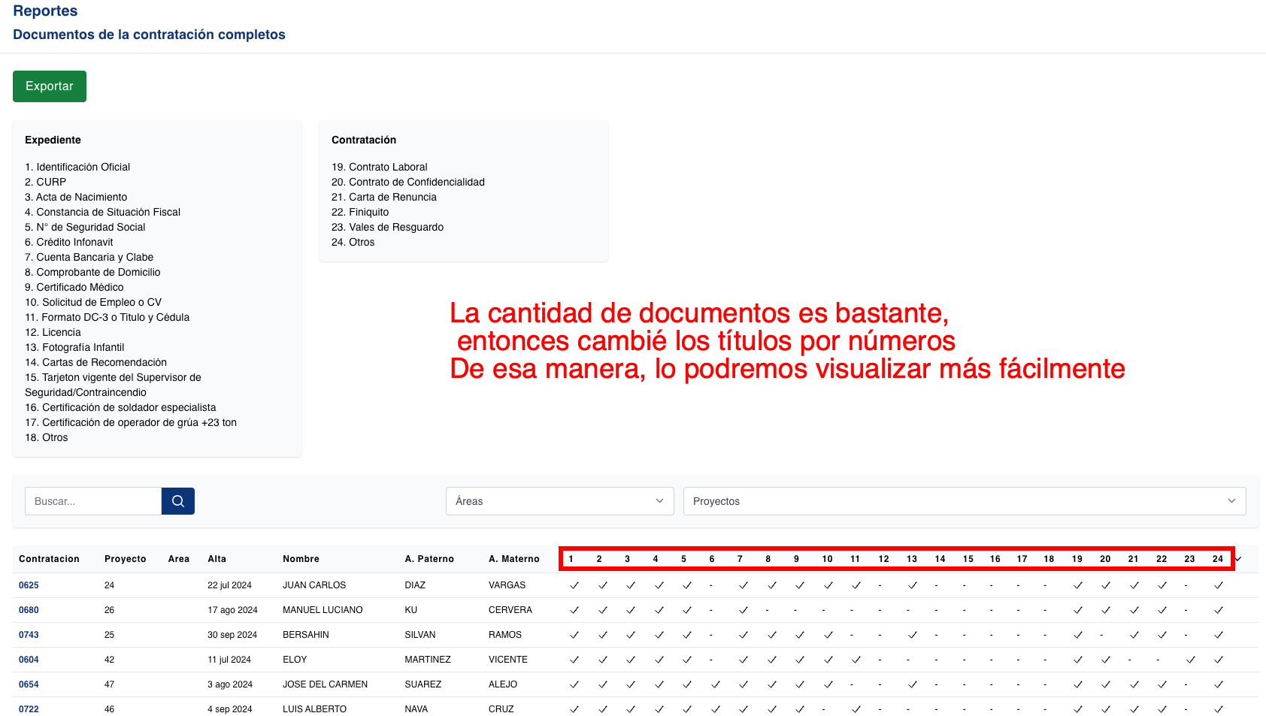This screenshot has height=716, width=1266.
Task: Click document 24 checkmark in MANUEL LUCIANO row
Action: point(1219,609)
